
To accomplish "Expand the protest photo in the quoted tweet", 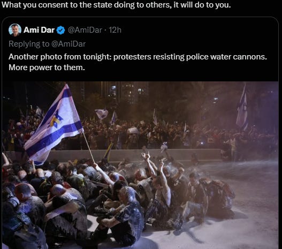I will point(140,165).
